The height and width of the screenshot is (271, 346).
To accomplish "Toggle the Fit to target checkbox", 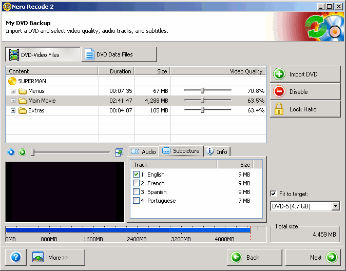I will tap(274, 194).
